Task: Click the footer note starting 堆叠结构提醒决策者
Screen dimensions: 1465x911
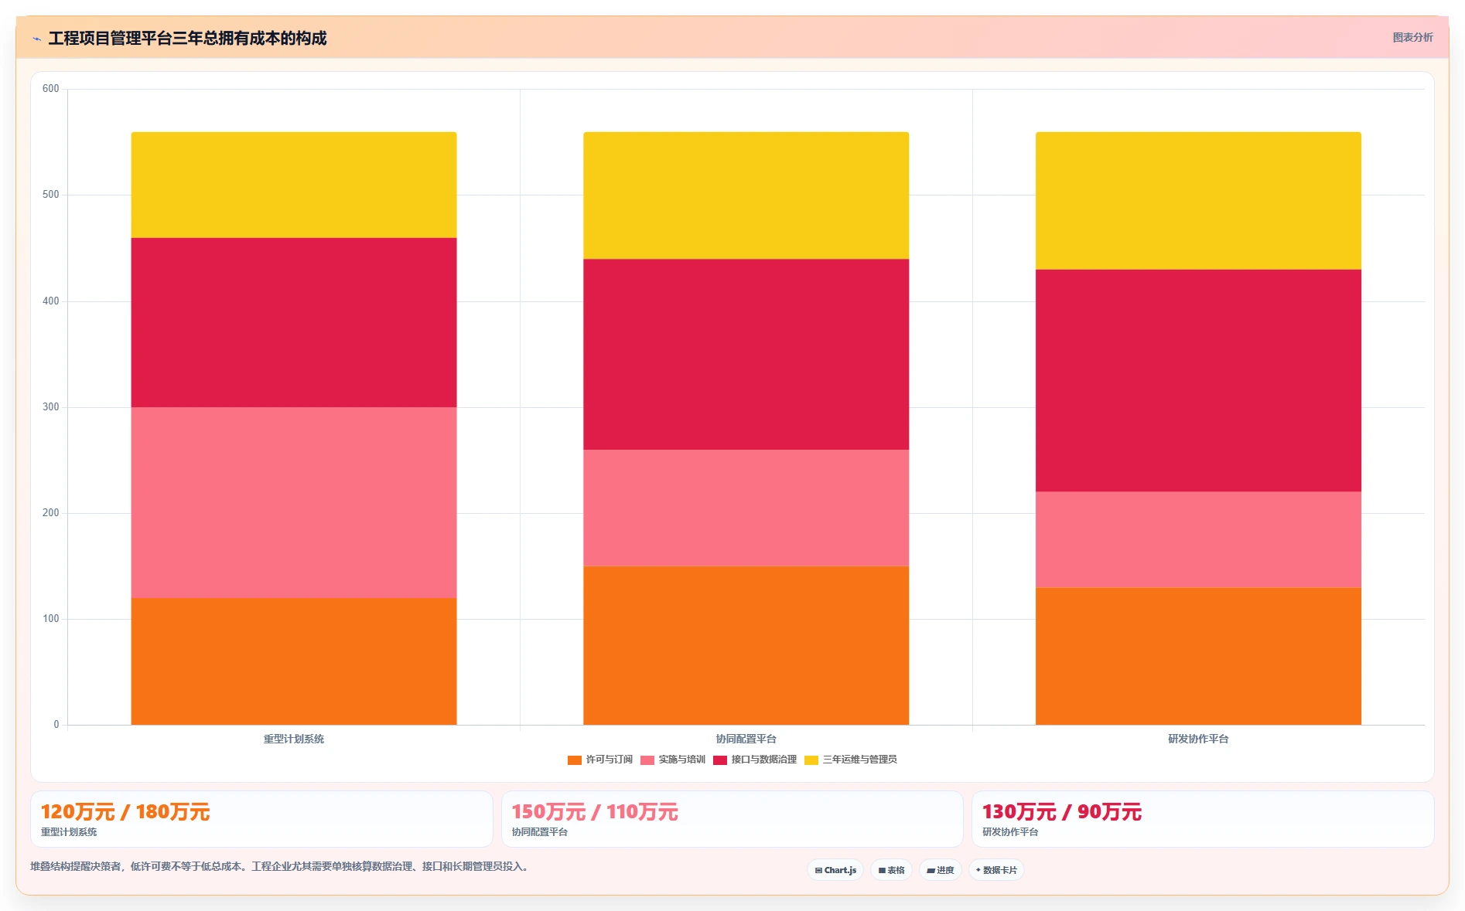Action: click(x=281, y=867)
